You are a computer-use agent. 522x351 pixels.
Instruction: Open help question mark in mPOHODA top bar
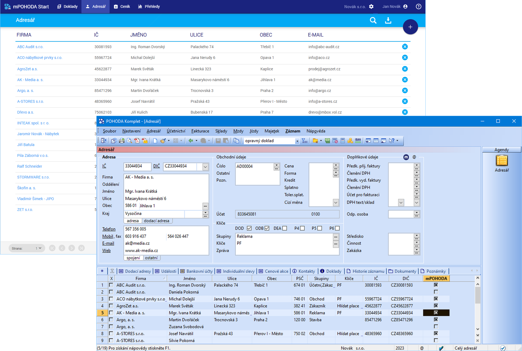coord(418,6)
